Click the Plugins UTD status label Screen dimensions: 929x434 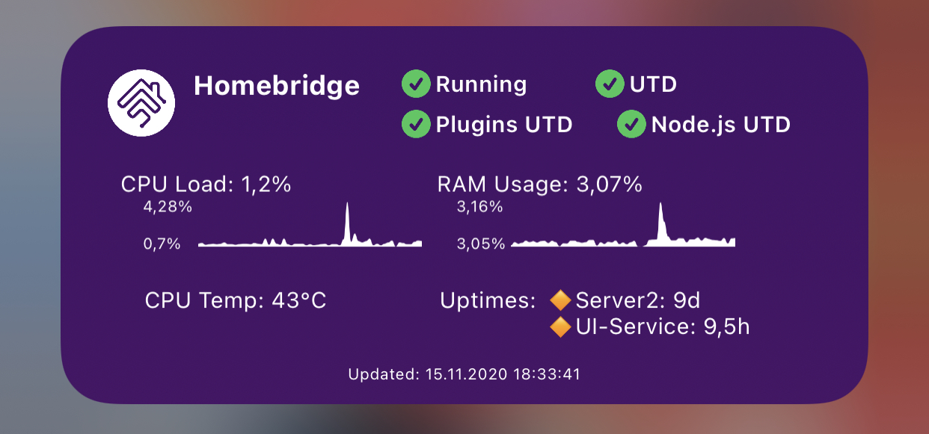tap(504, 124)
